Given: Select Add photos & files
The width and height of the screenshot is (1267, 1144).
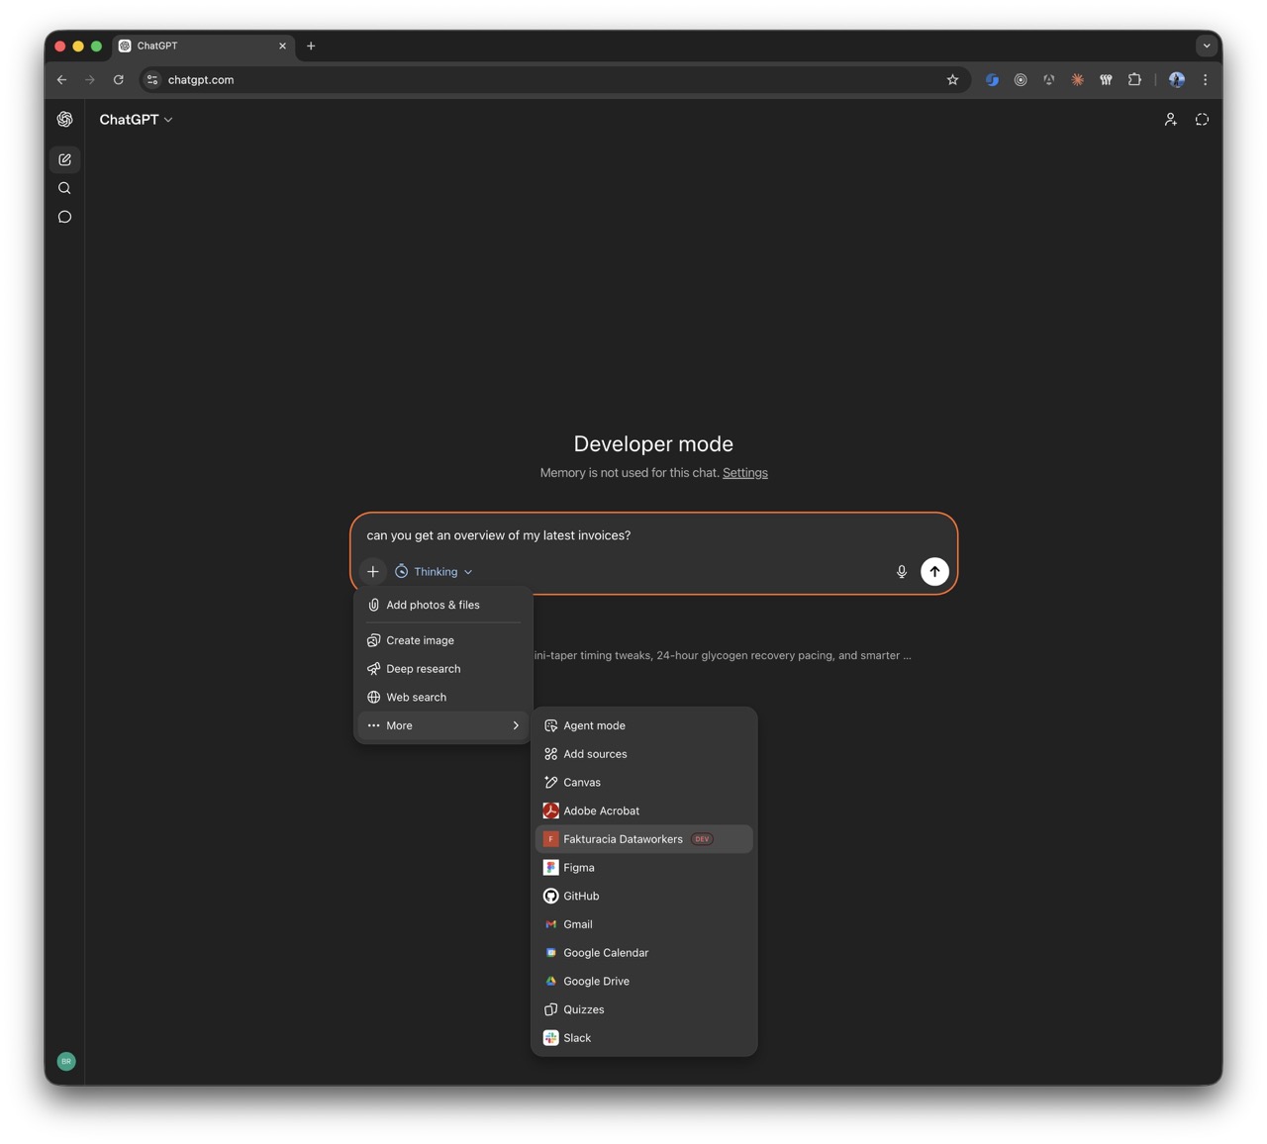Looking at the screenshot, I should (433, 605).
